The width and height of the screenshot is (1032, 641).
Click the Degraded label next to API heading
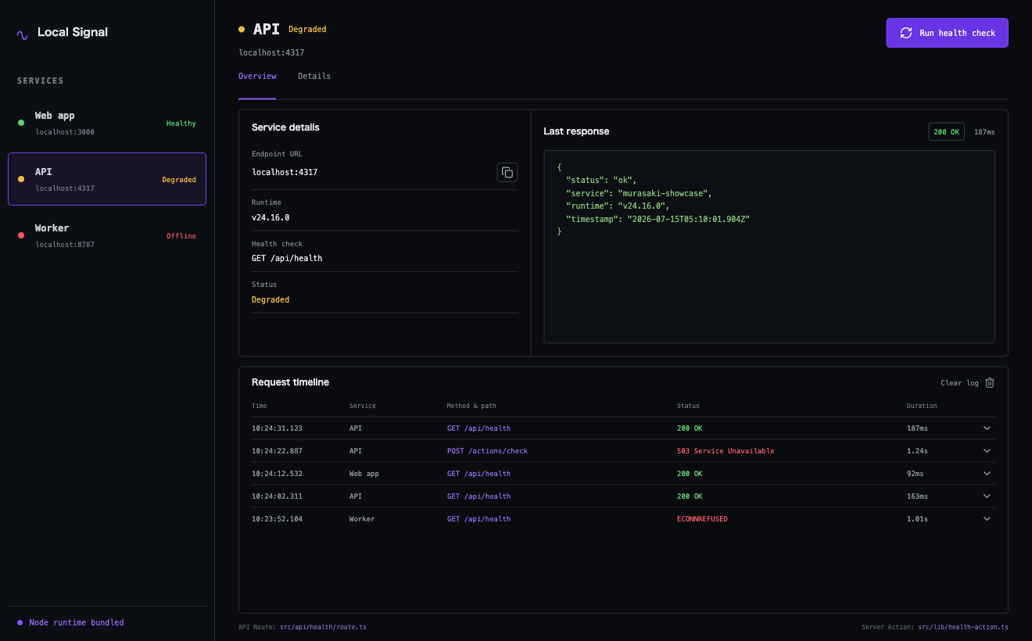click(307, 30)
